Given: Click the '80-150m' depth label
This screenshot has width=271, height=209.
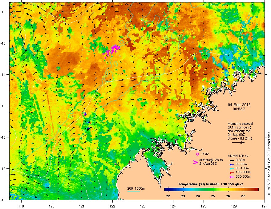Looking at the screenshot, I should [242, 168].
